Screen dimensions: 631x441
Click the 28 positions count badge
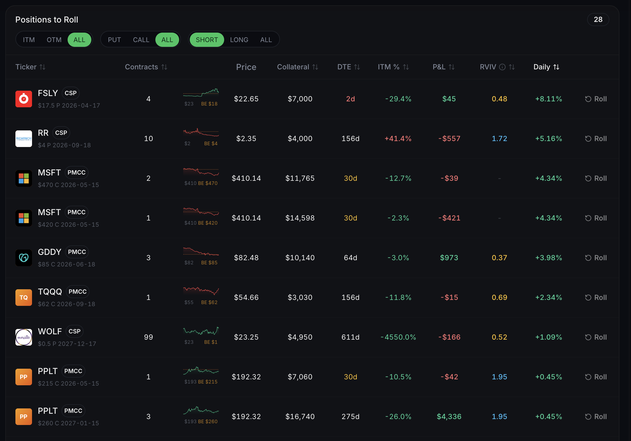point(598,20)
